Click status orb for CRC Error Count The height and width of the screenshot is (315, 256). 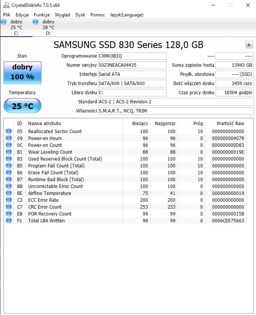(x=9, y=207)
